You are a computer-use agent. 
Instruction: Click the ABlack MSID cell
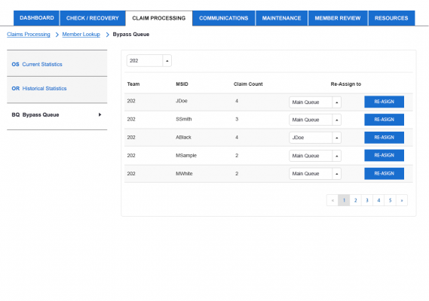point(183,138)
